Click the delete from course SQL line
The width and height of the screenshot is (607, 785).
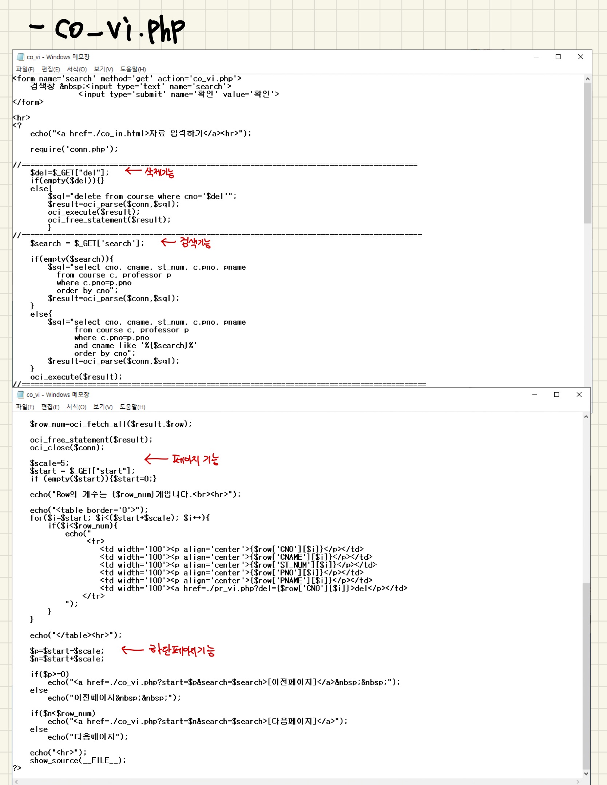[x=142, y=196]
